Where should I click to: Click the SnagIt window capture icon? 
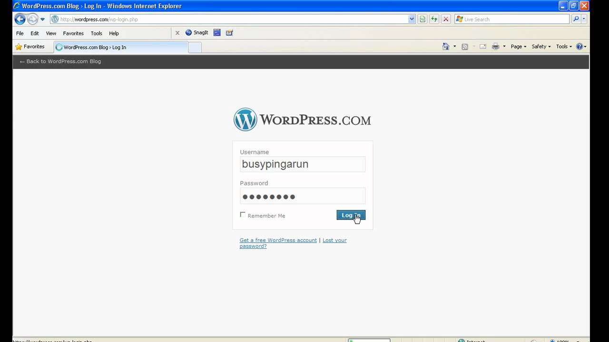coord(217,33)
